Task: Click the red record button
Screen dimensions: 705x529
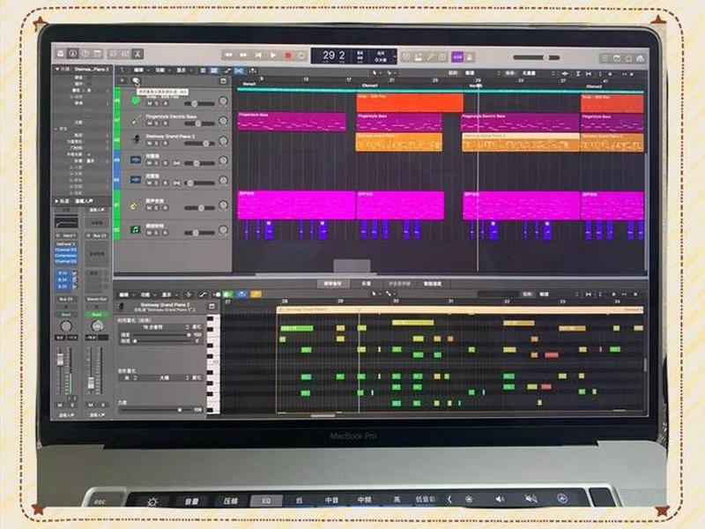Action: pos(288,56)
